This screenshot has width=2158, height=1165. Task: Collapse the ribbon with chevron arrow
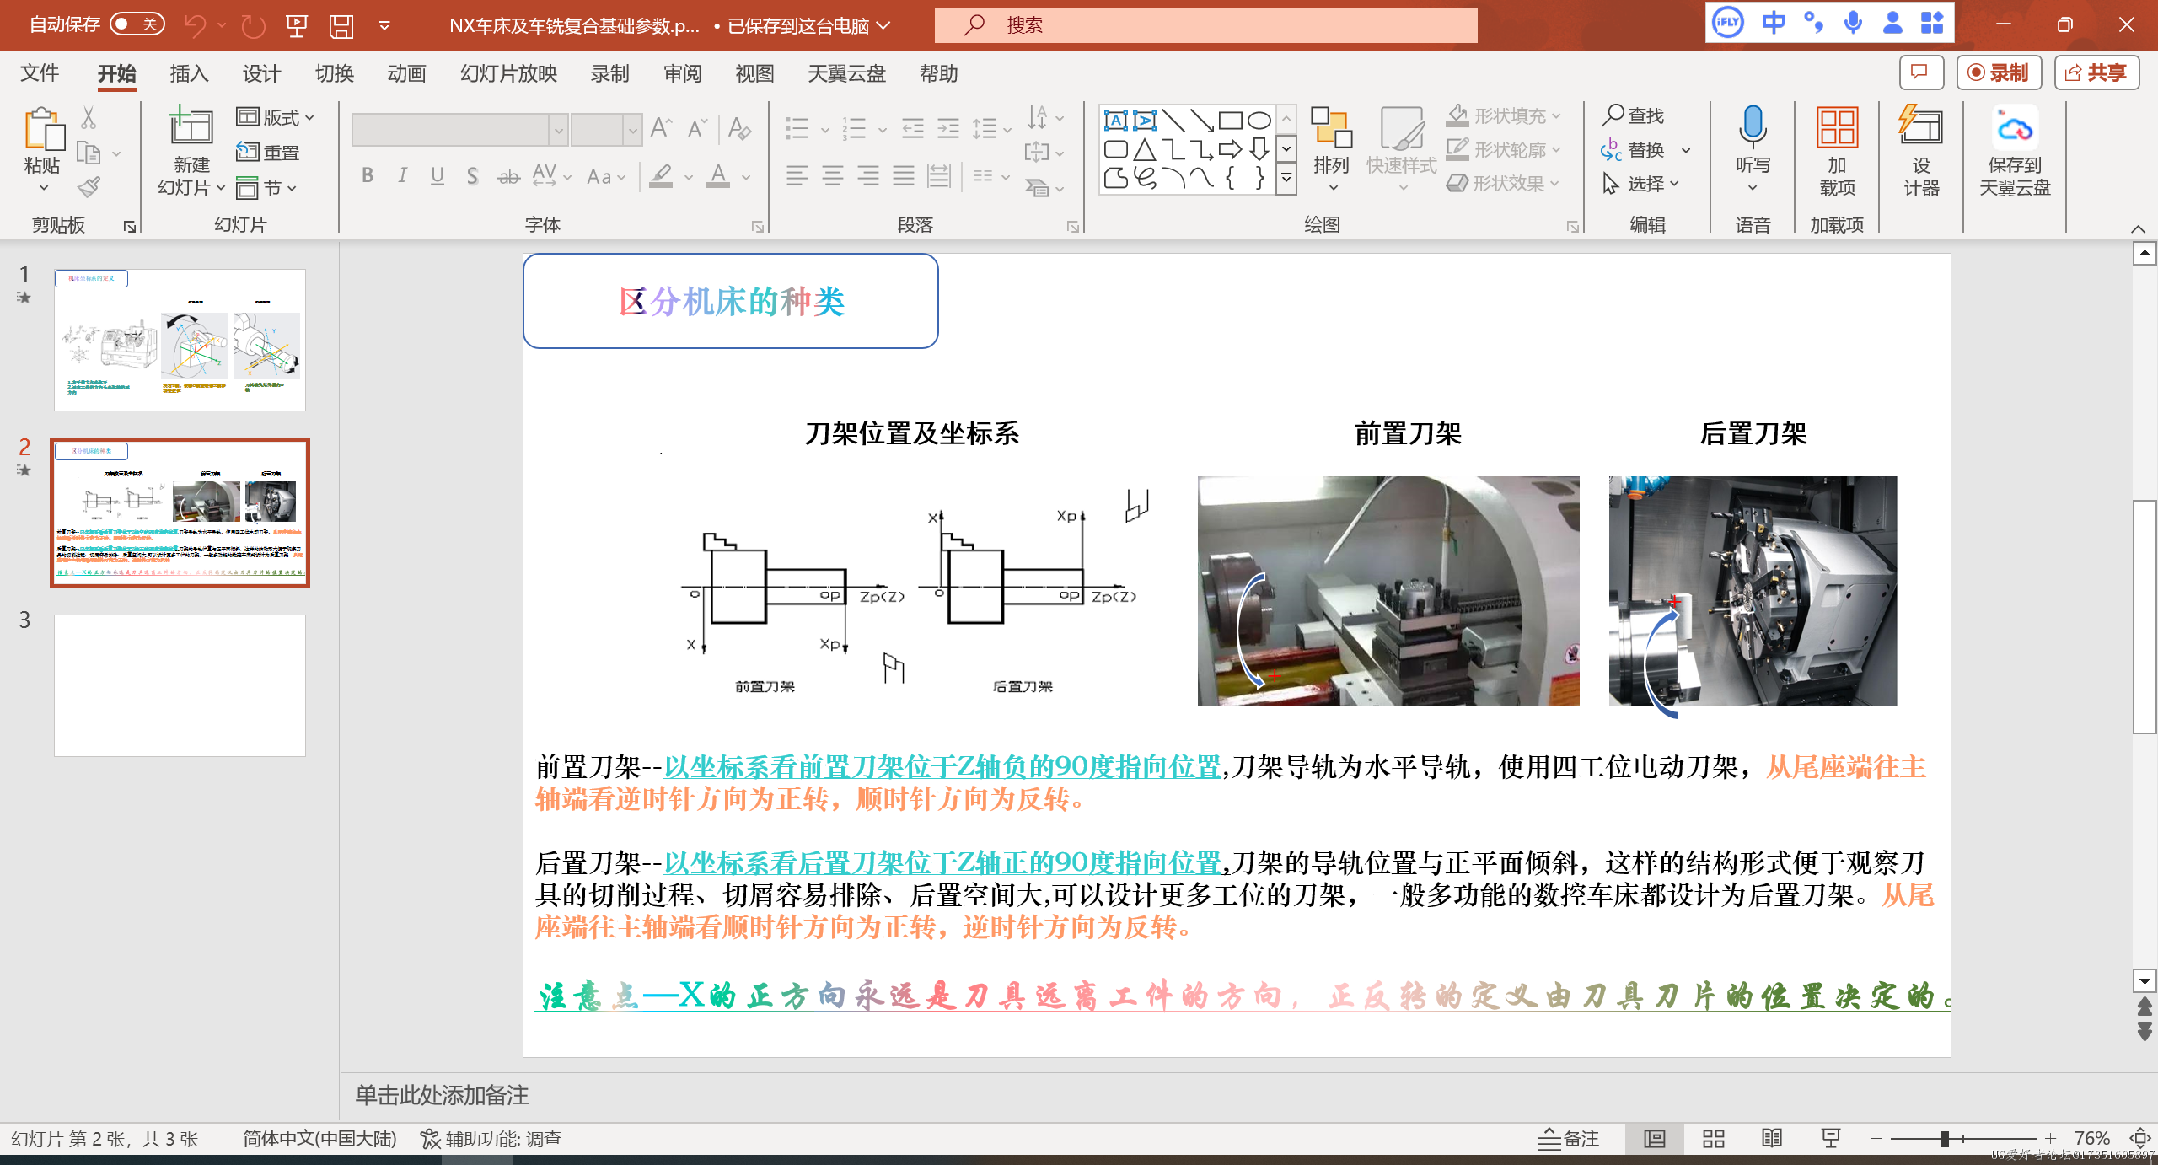(2138, 228)
